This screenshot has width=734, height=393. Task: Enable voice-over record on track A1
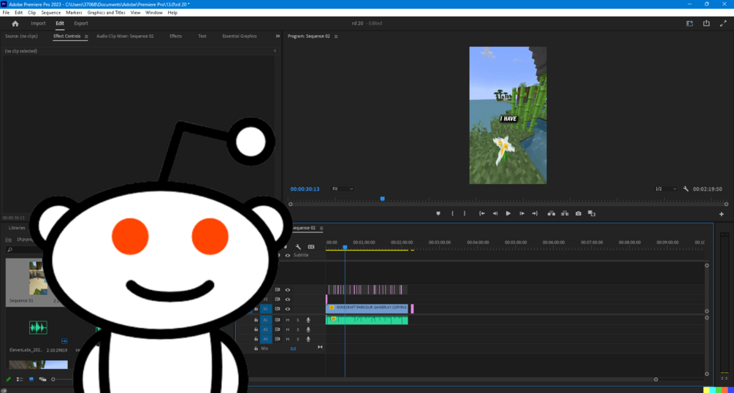coord(308,320)
